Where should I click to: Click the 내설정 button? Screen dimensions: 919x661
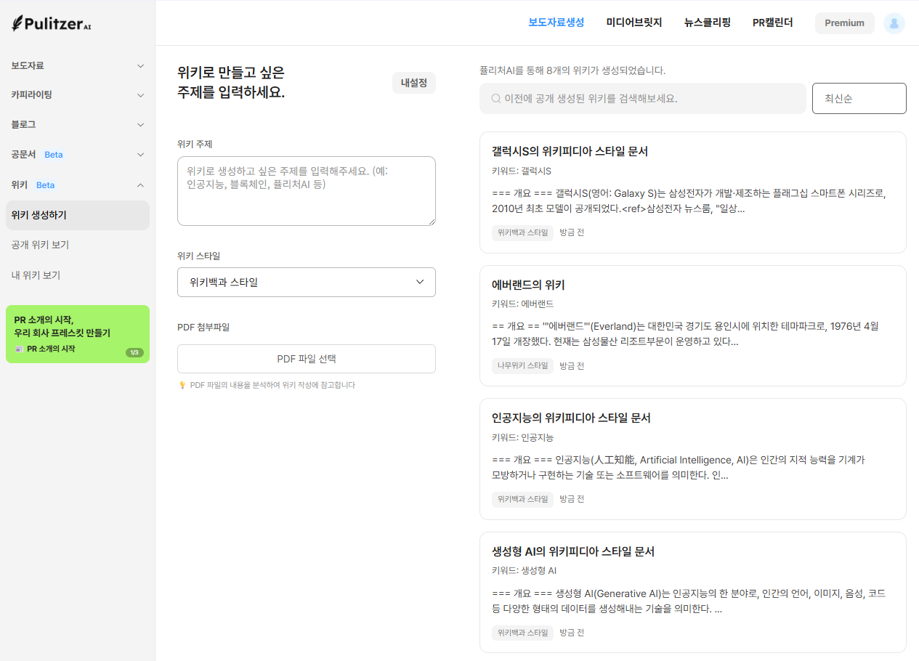coord(413,83)
